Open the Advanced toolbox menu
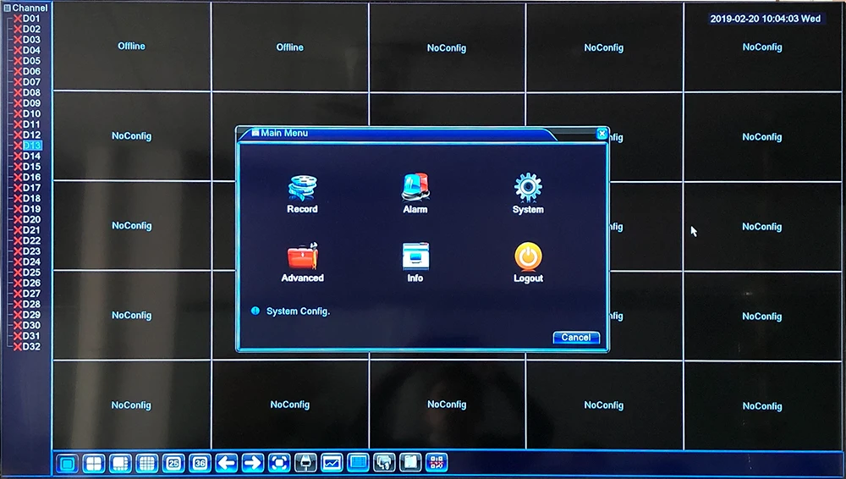Screen dimensions: 846x479 point(302,263)
